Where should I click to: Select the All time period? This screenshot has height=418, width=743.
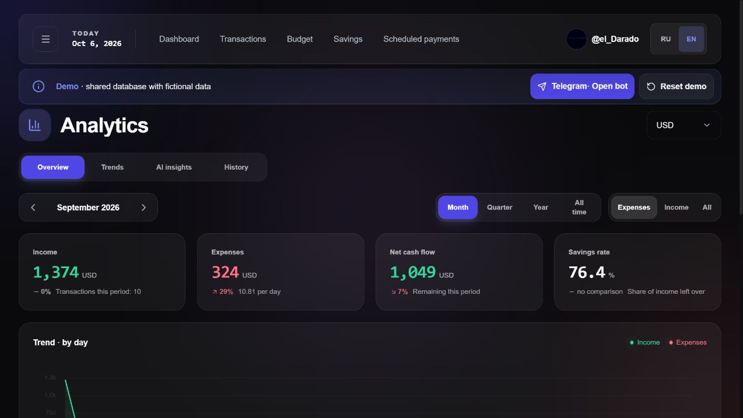[x=579, y=208]
